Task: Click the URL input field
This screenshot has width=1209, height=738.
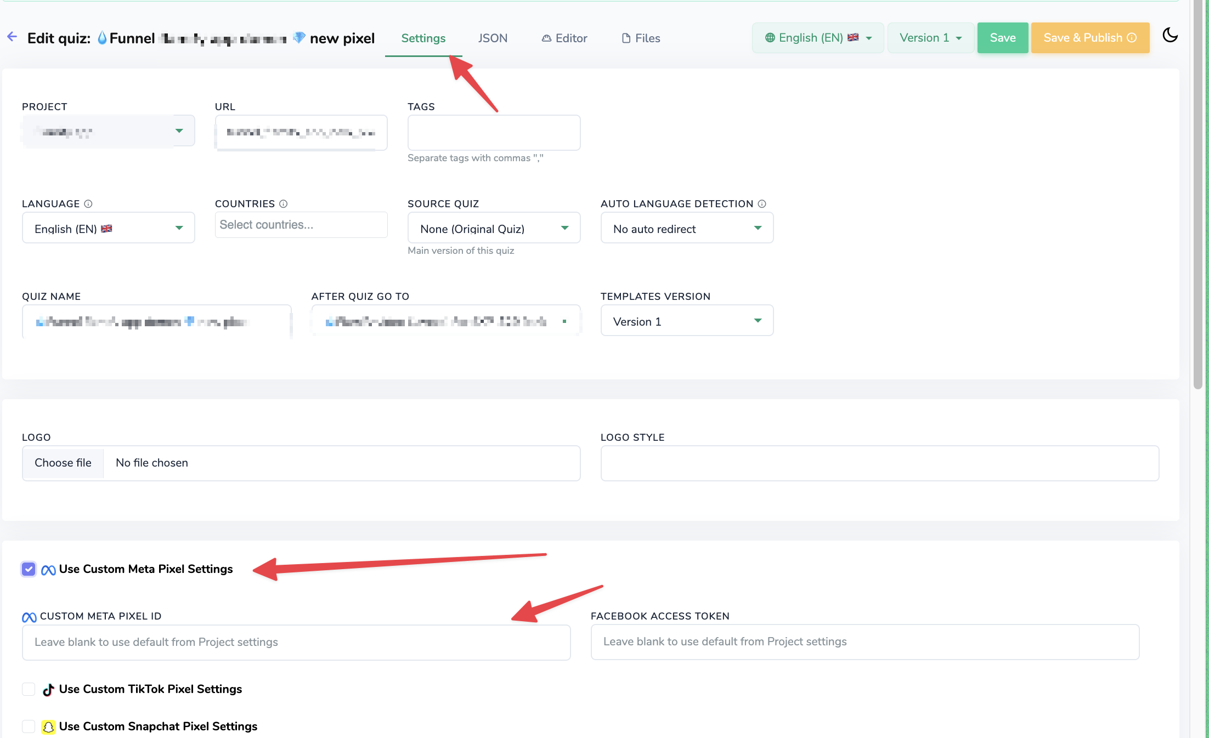Action: [301, 132]
